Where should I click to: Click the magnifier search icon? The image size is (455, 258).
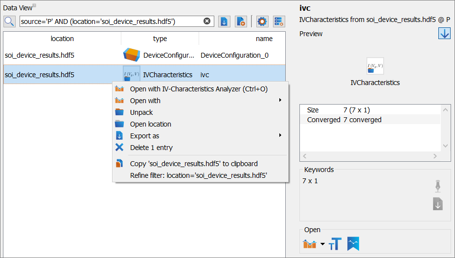pyautogui.click(x=9, y=21)
